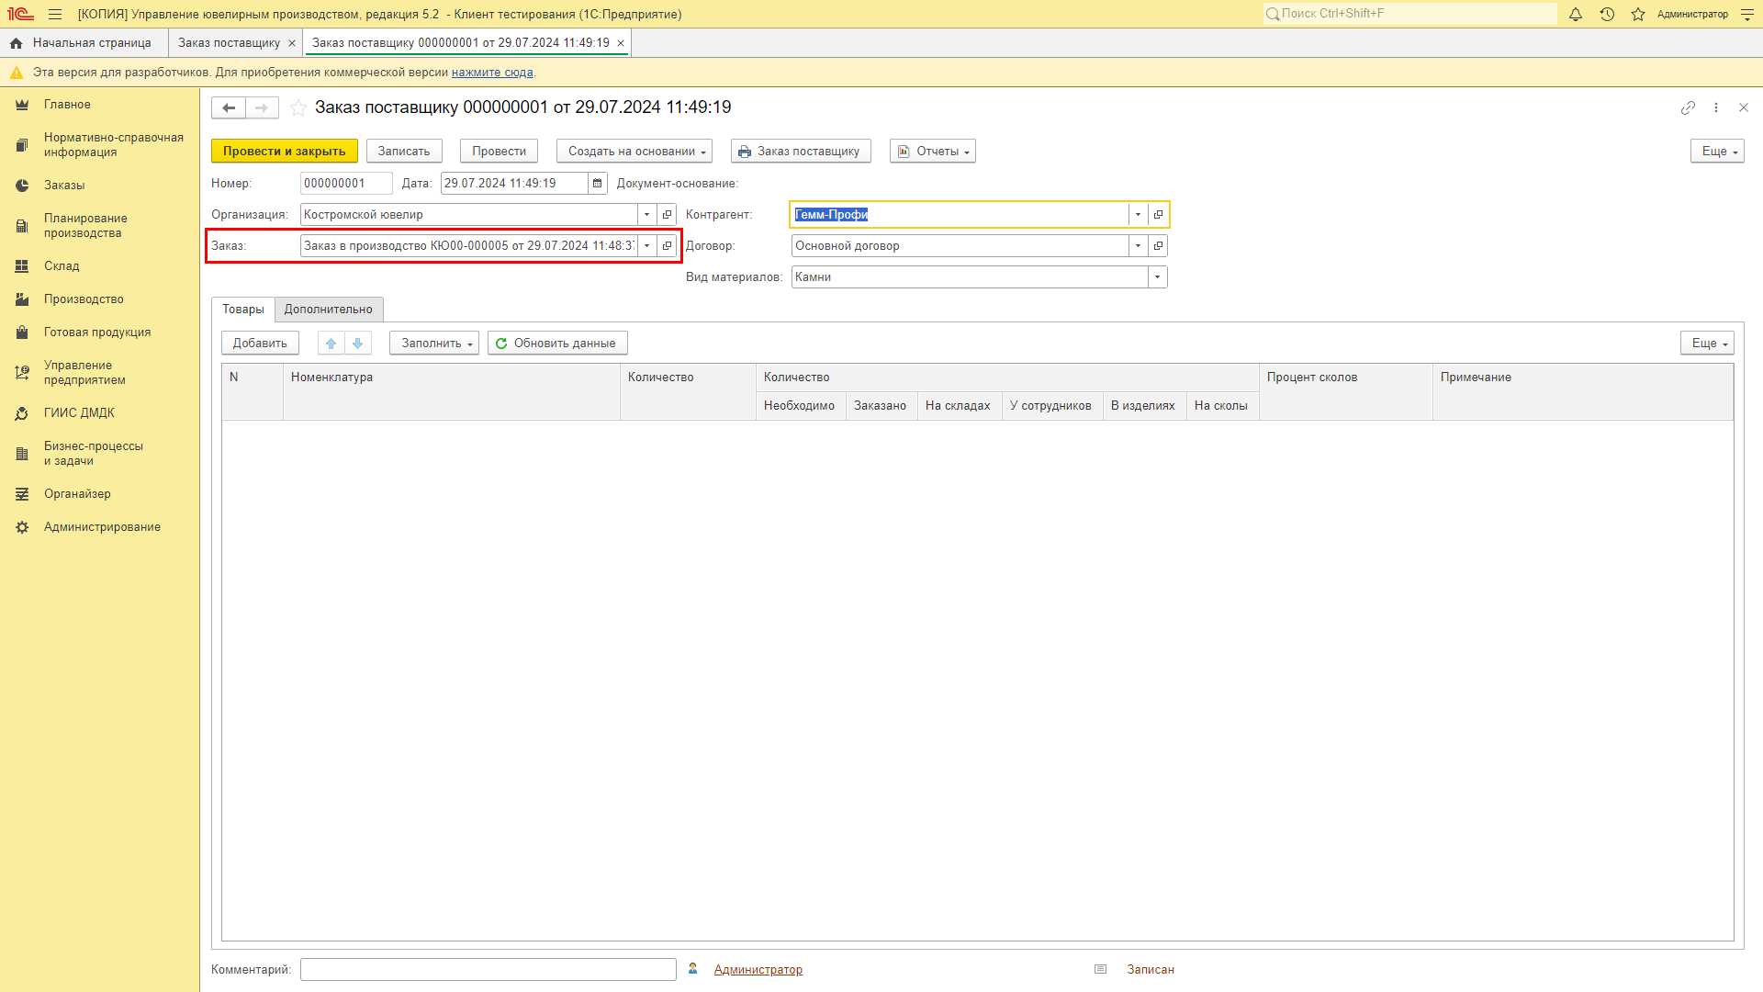Open Управление предприятием section

point(84,373)
